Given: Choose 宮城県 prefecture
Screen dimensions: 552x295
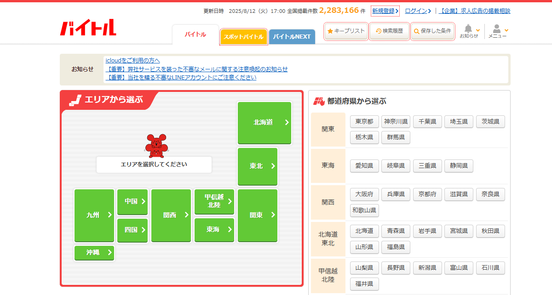Looking at the screenshot, I should tap(459, 231).
